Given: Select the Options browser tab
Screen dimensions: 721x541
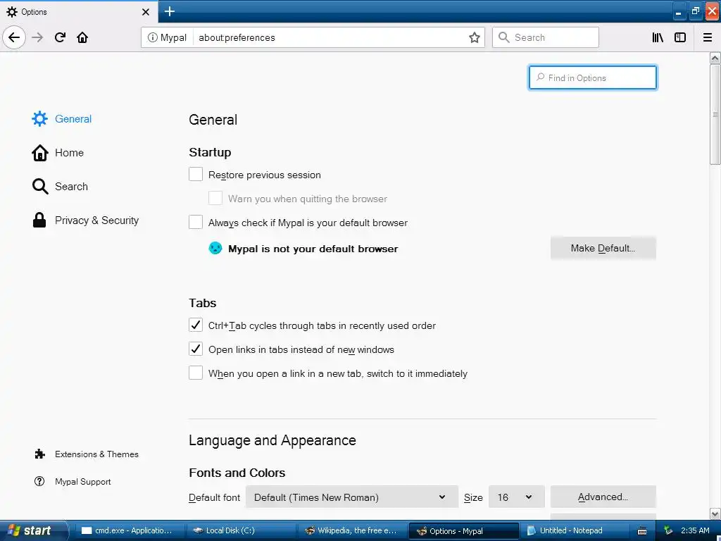Looking at the screenshot, I should tap(78, 12).
